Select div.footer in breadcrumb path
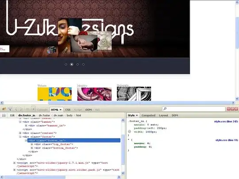This screenshot has width=239, height=179. coord(44,115)
